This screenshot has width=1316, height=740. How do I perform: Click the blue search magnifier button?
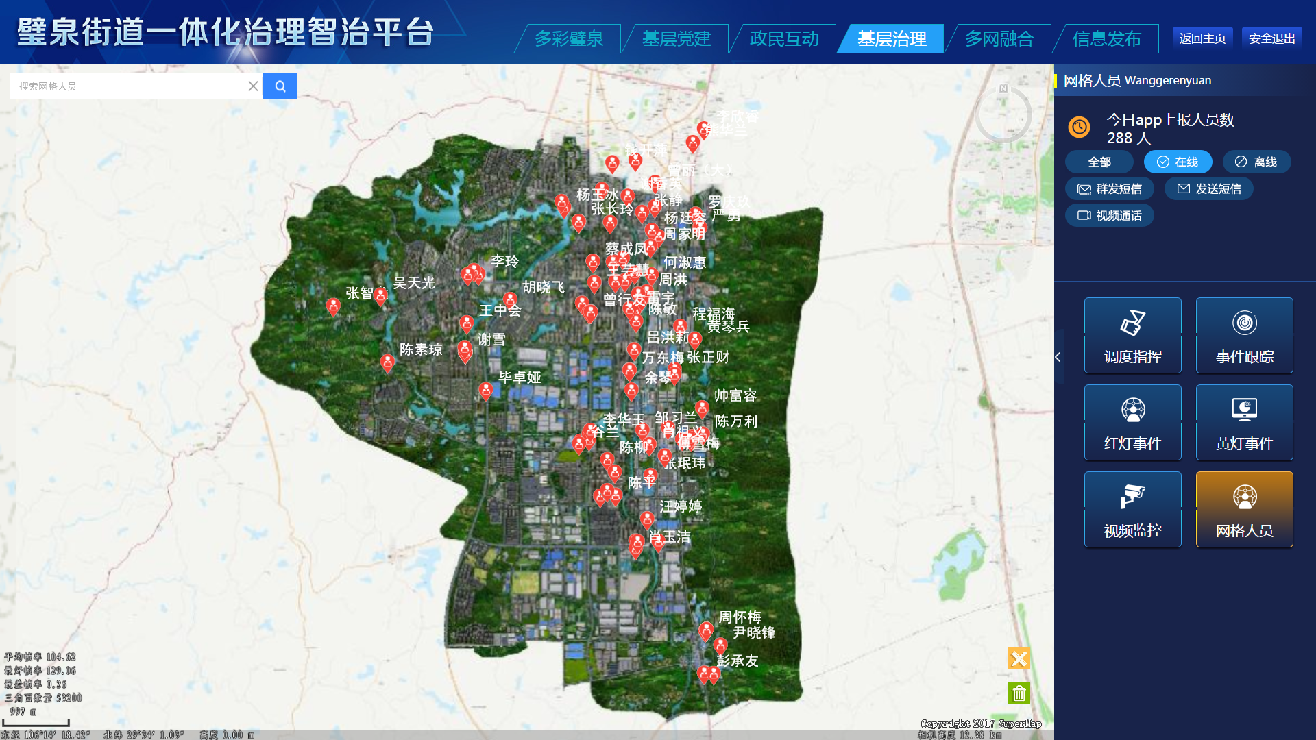(x=280, y=86)
